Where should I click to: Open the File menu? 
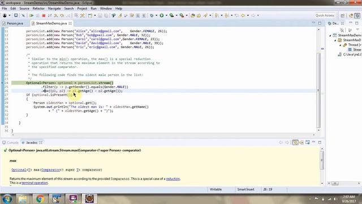coord(5,8)
